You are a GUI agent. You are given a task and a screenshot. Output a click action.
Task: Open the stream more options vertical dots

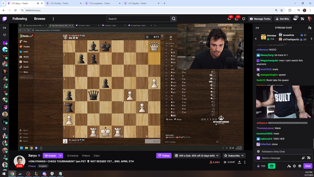coord(245,162)
